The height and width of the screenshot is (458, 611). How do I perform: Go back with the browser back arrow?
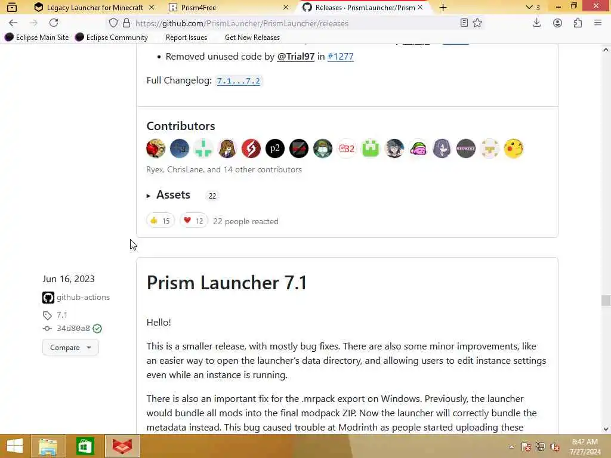click(x=13, y=23)
